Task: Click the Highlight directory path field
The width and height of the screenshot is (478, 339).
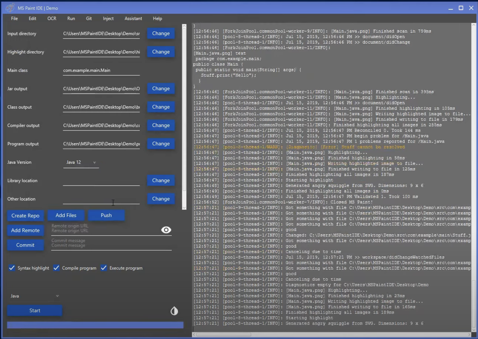Action: coord(101,52)
